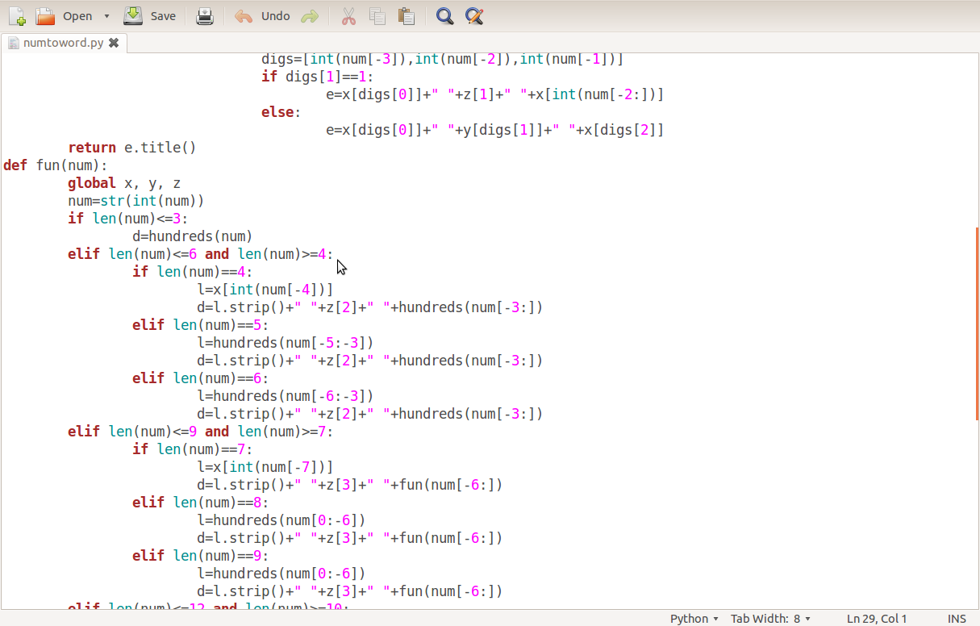Open go-to-line via Ln 29 indicator
The height and width of the screenshot is (626, 980).
[877, 618]
